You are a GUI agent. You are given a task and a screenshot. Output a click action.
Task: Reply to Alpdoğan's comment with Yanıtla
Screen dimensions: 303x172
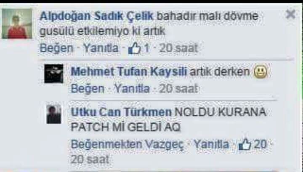click(x=101, y=48)
